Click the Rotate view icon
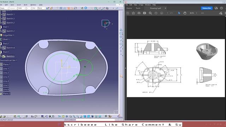226x127 pixels. pos(70,116)
